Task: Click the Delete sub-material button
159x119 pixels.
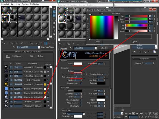Action: [40, 56]
